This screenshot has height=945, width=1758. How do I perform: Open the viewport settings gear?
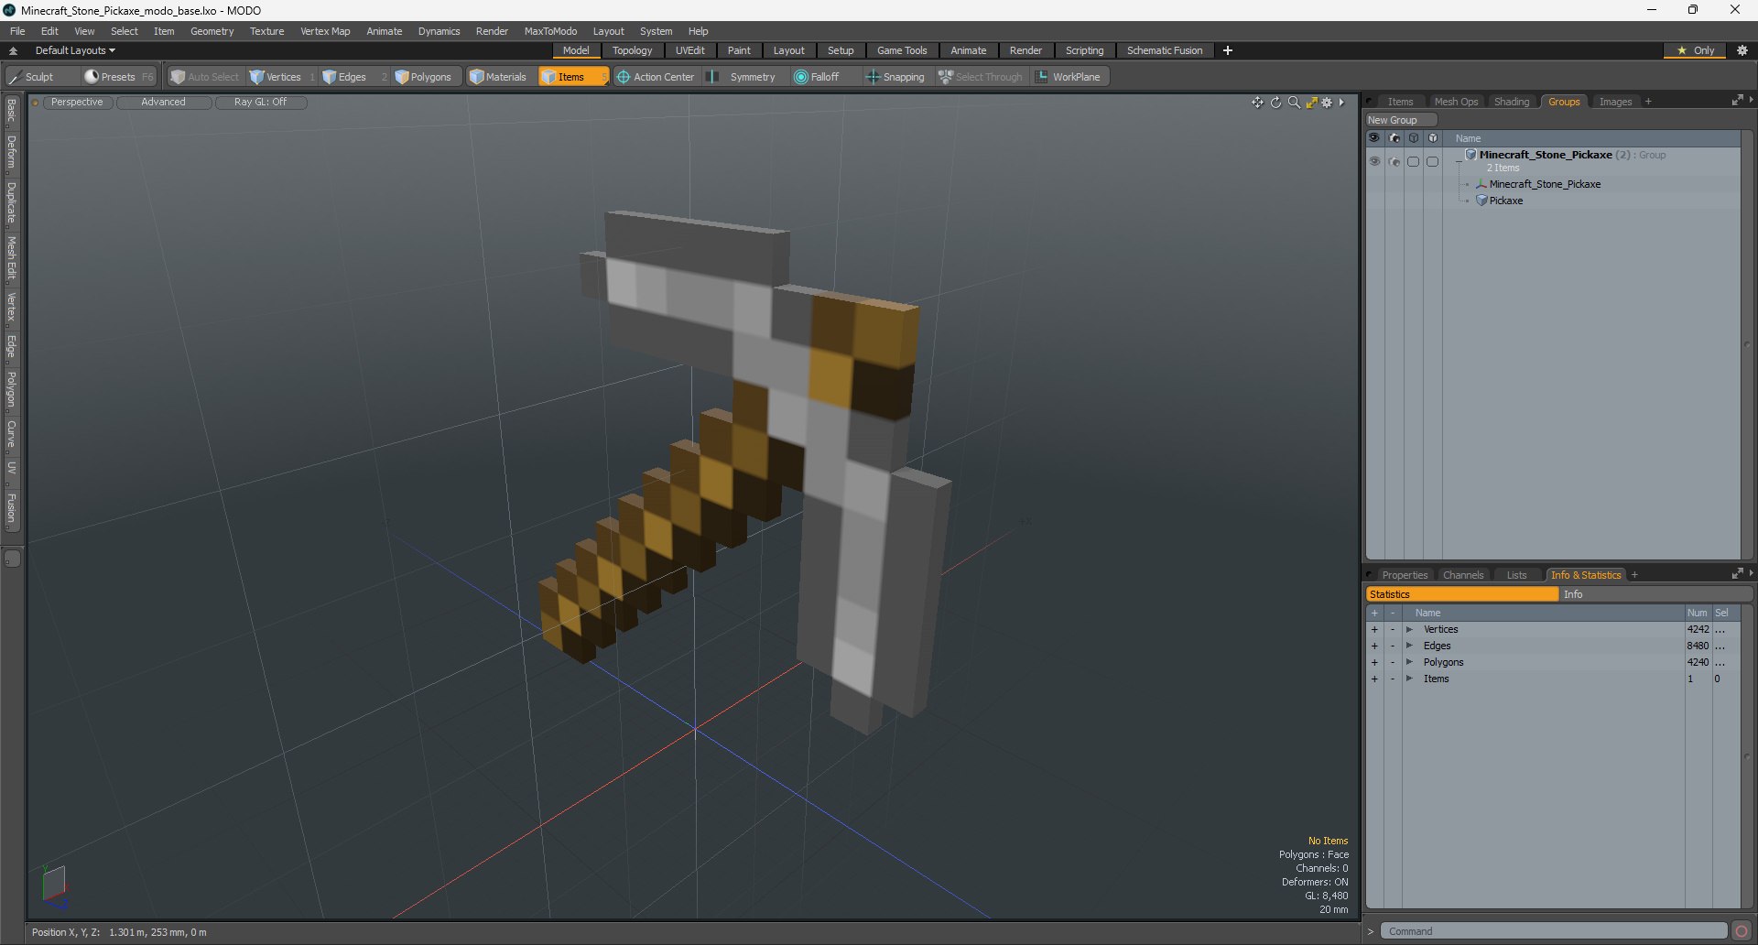[x=1327, y=103]
